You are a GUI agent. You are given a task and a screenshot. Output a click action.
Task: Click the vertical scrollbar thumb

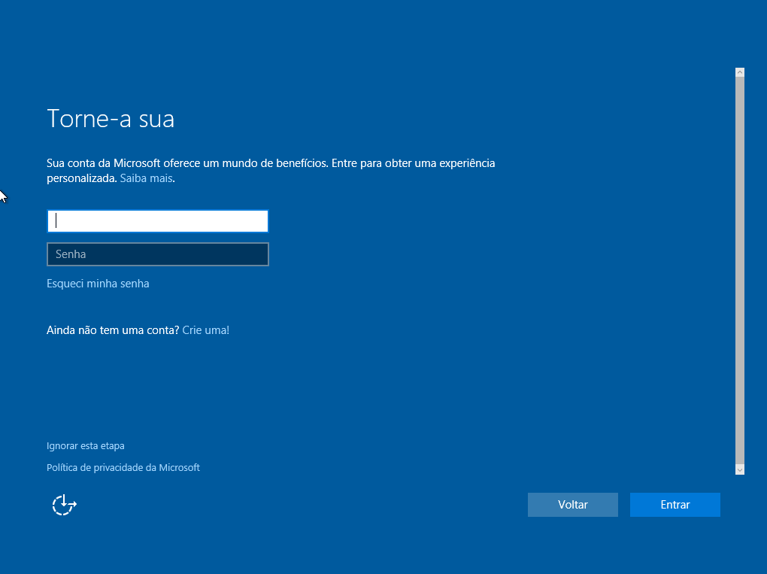pyautogui.click(x=740, y=271)
